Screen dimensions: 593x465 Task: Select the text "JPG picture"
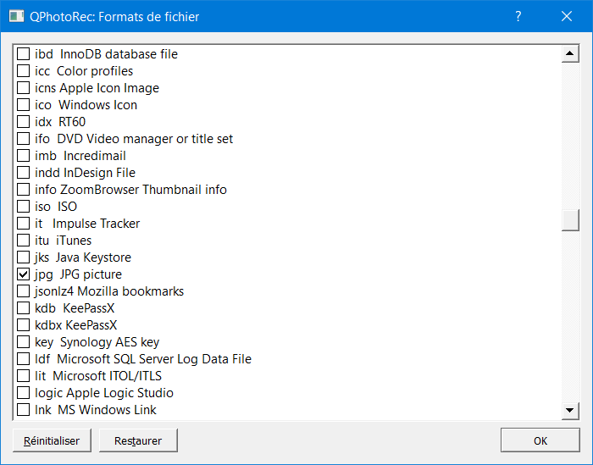(x=91, y=274)
